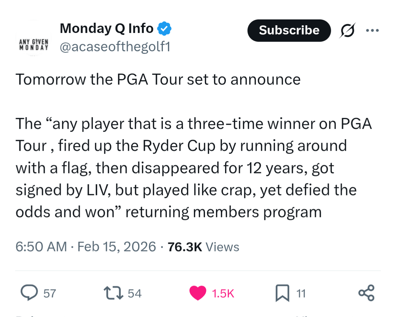Open the share icon menu

[x=366, y=293]
